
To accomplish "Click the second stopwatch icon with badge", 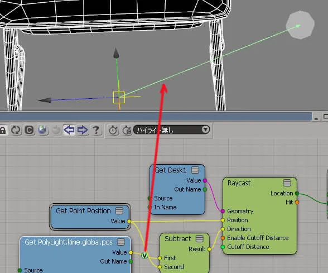I will click(127, 130).
